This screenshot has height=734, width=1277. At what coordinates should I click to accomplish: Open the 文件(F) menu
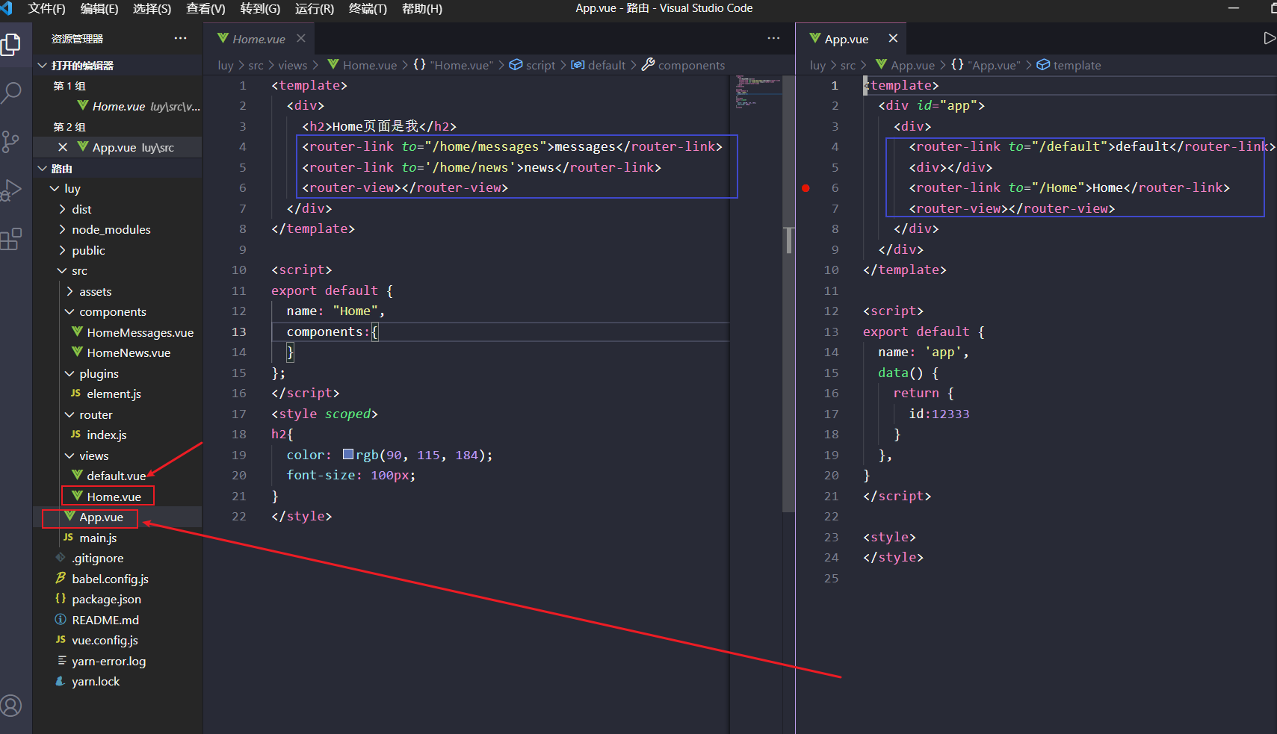46,8
